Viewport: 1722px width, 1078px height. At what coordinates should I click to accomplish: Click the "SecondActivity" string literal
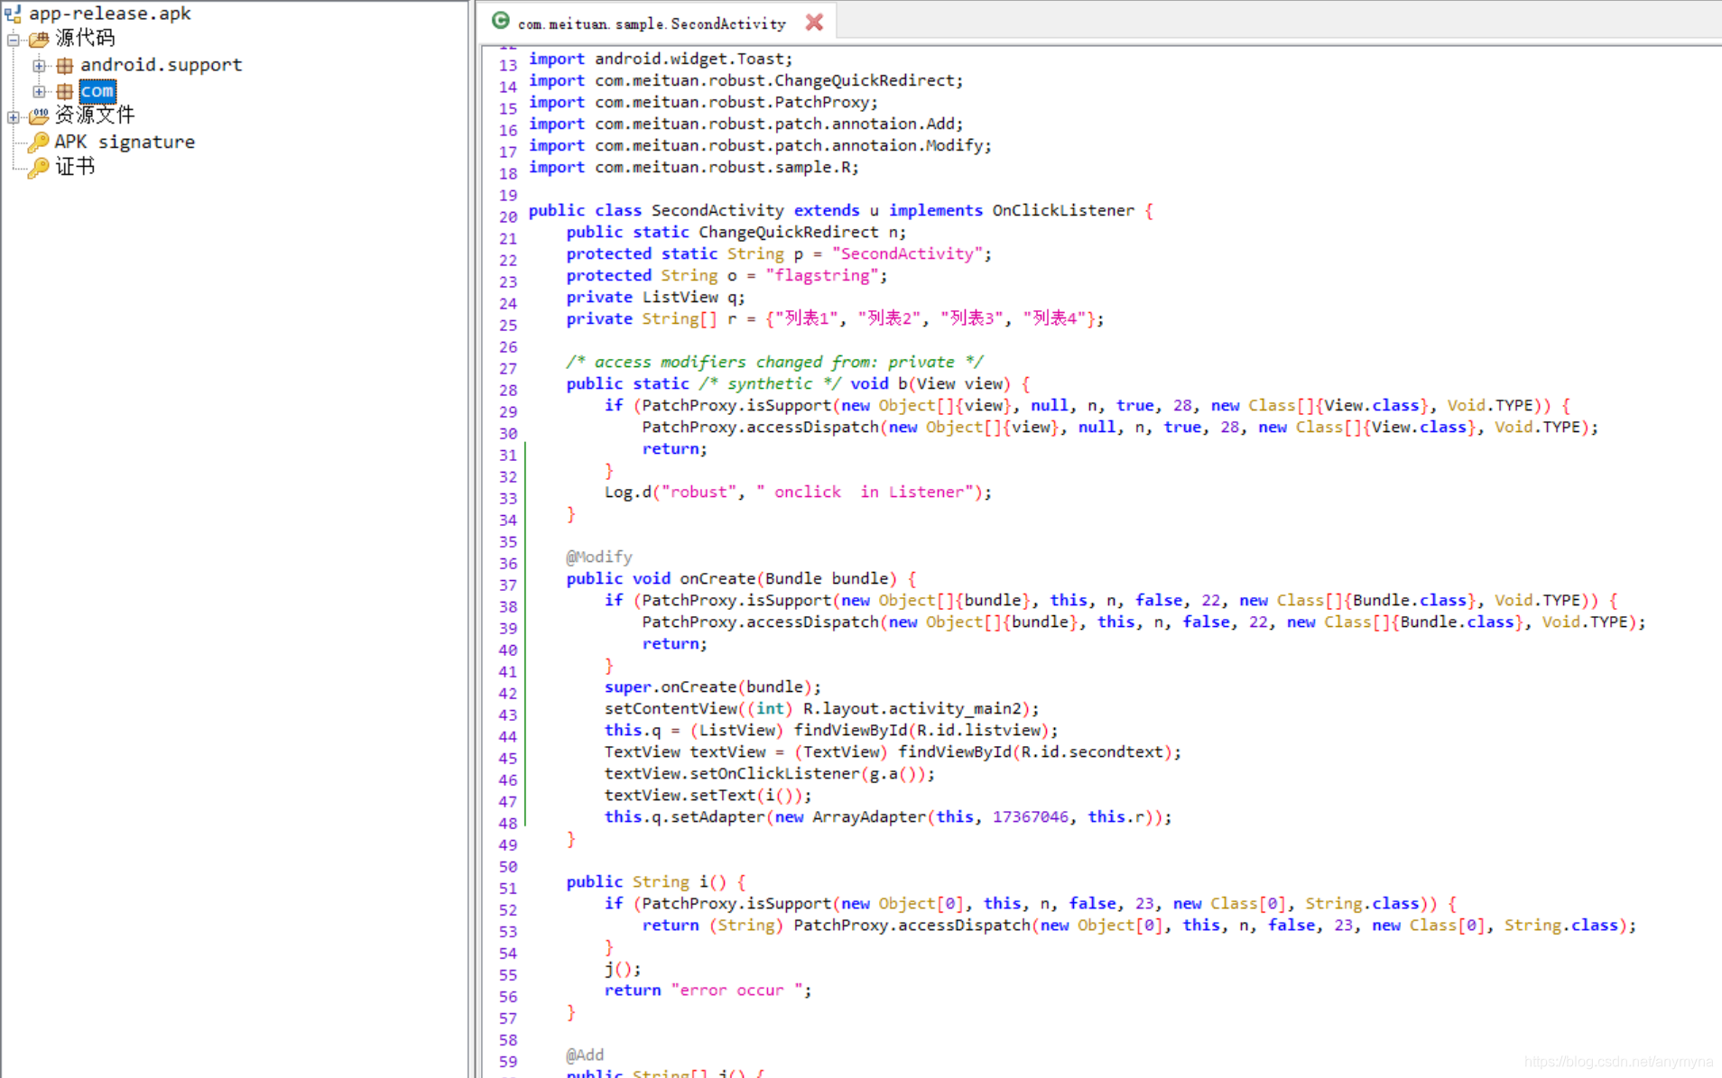click(x=908, y=253)
